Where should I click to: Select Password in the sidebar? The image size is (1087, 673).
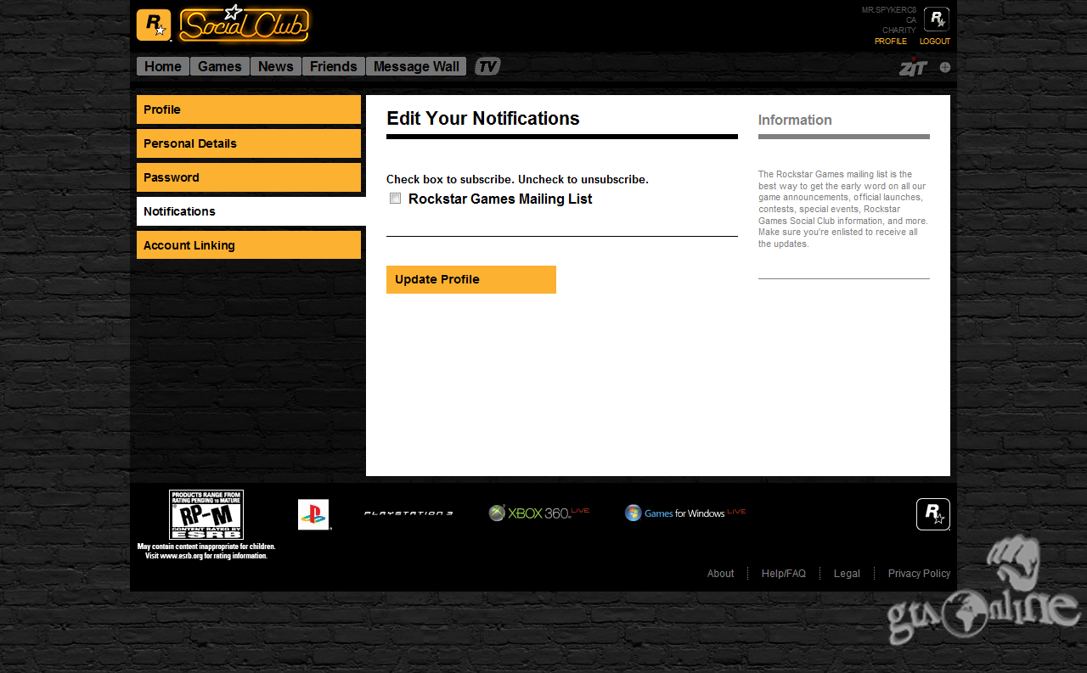(249, 177)
